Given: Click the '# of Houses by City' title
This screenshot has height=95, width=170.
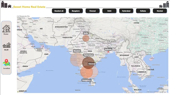Looking at the screenshot, I should [23, 16].
